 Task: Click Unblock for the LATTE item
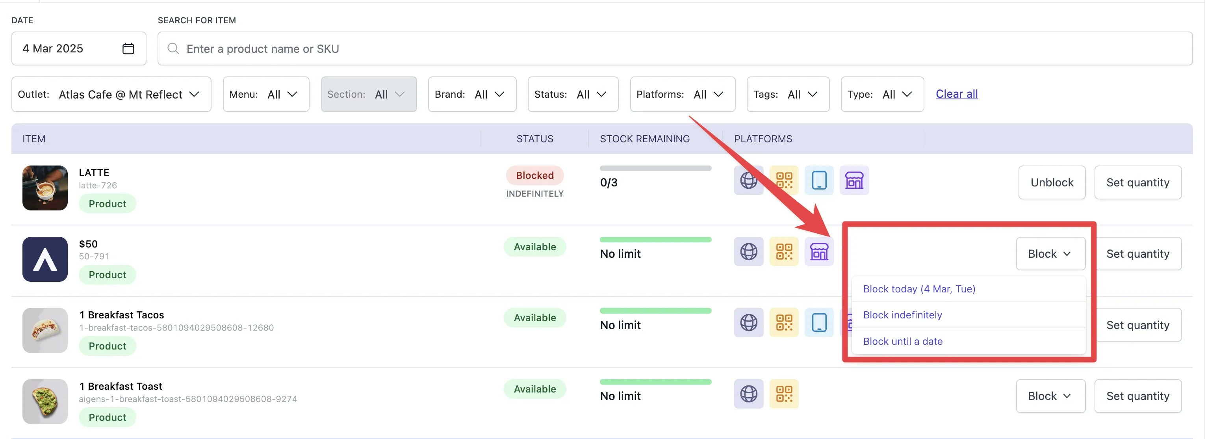[x=1052, y=182]
